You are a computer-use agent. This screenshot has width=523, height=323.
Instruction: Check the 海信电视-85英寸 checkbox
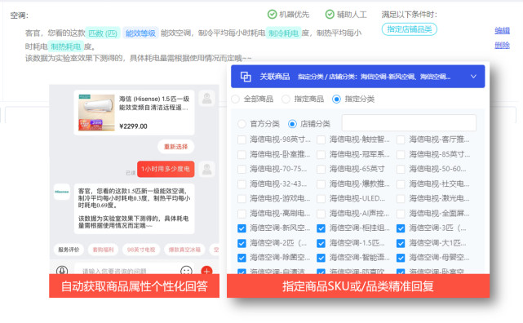401,155
